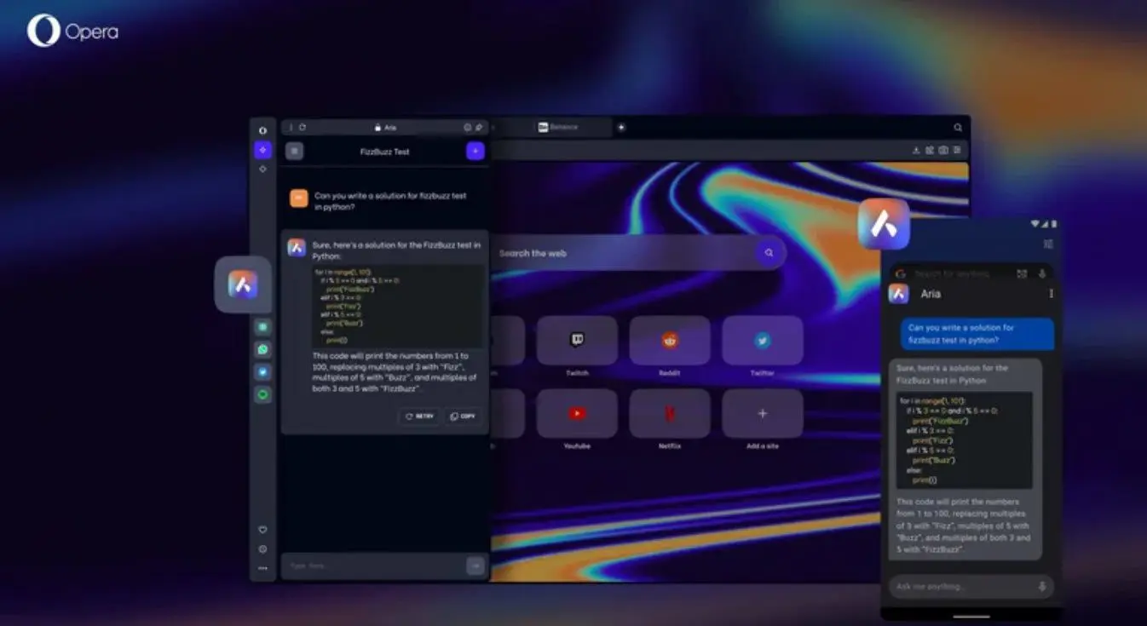Open sidebar settings gear icon

(x=262, y=549)
